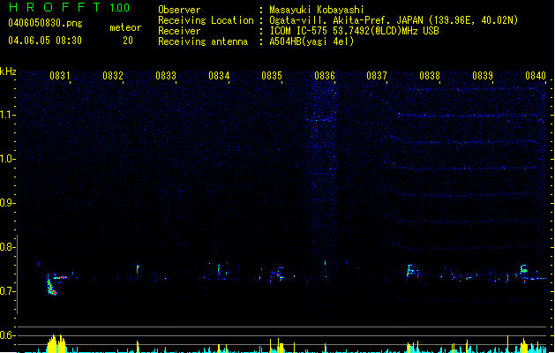555x353 pixels.
Task: Click the 0832 time marker
Action: (113, 76)
